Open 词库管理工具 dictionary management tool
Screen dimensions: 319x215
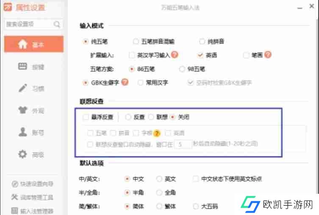33,197
